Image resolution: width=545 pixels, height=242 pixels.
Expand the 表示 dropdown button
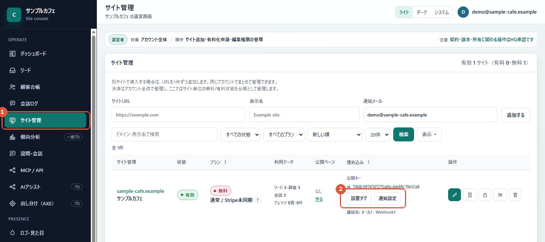429,134
